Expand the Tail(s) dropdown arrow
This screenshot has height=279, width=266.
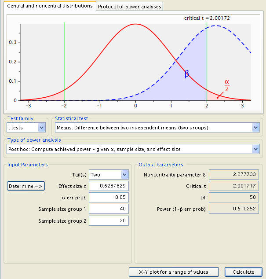(124, 175)
